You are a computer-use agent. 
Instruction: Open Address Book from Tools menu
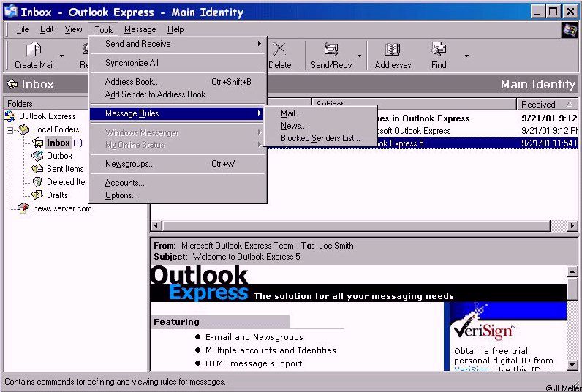[x=178, y=82]
